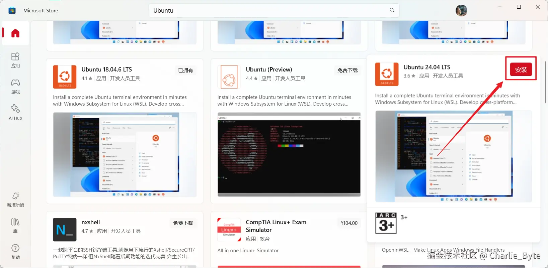The width and height of the screenshot is (548, 268).
Task: Click the 安装 install button
Action: pyautogui.click(x=521, y=70)
